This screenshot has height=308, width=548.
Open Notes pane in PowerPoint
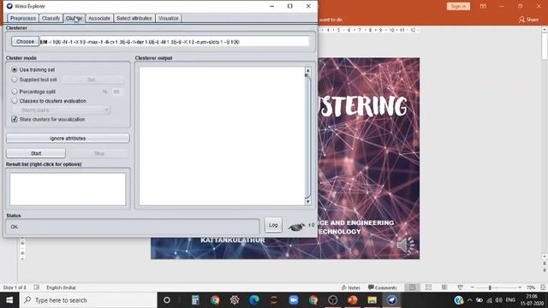(x=350, y=287)
